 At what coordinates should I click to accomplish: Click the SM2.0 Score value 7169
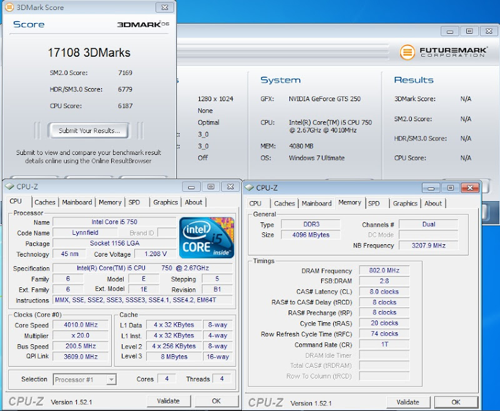click(125, 72)
